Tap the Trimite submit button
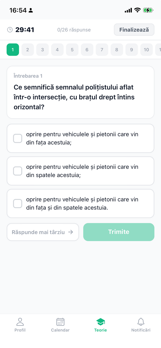 [x=119, y=232]
